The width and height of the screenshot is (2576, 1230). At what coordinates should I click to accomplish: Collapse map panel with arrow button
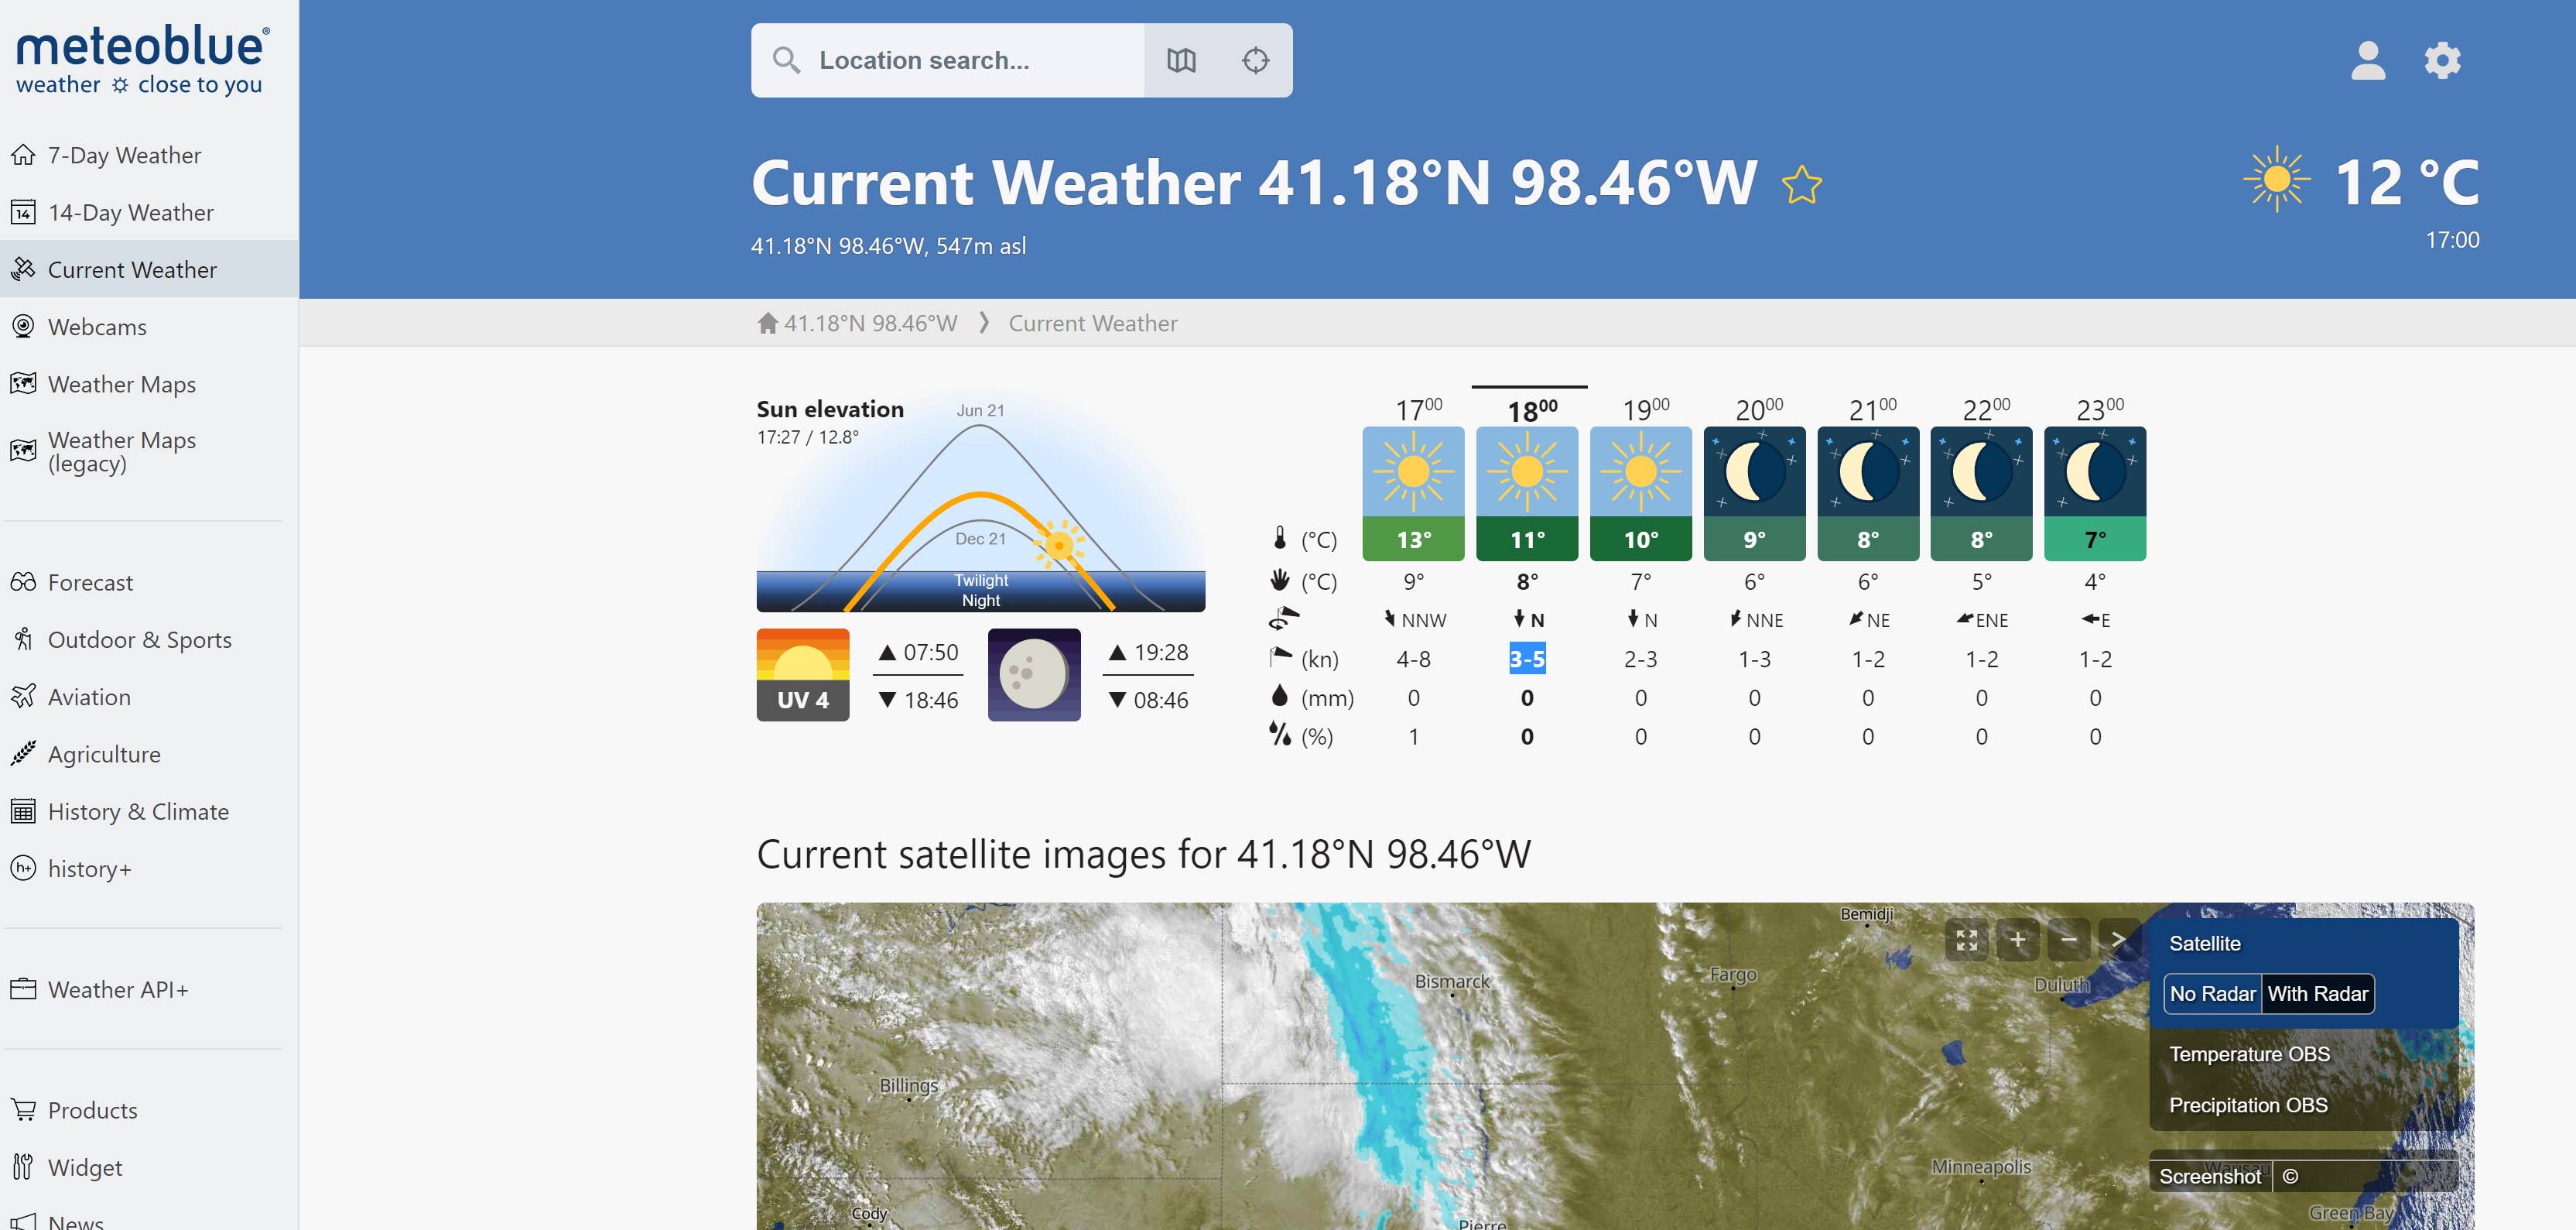2117,940
